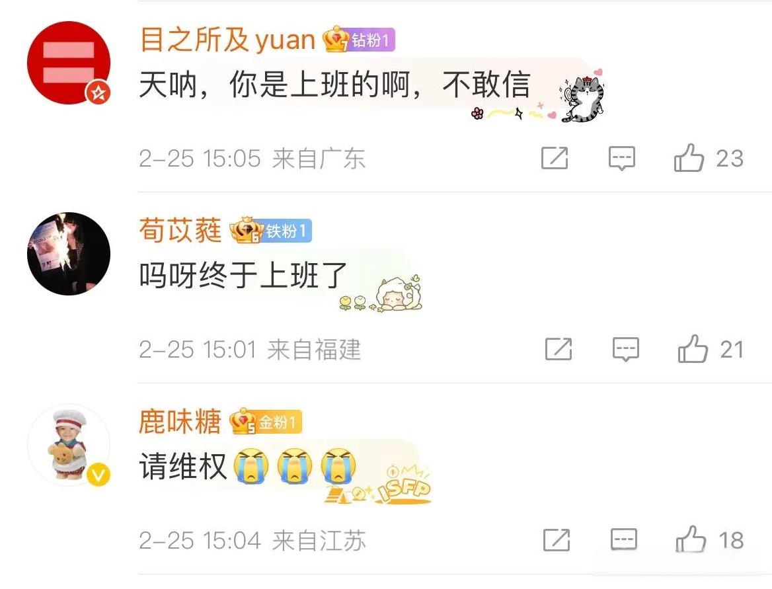Open 目之所及yuan's profile avatar
The height and width of the screenshot is (589, 772).
click(x=69, y=63)
